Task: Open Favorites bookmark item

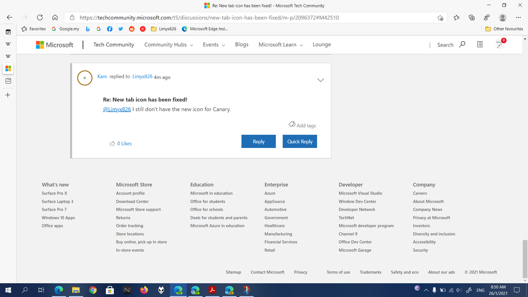Action: 33,29
